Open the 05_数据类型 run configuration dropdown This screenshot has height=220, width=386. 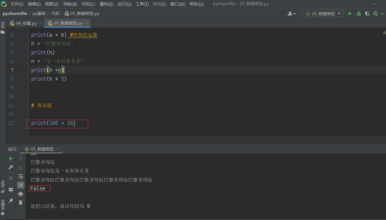[323, 13]
